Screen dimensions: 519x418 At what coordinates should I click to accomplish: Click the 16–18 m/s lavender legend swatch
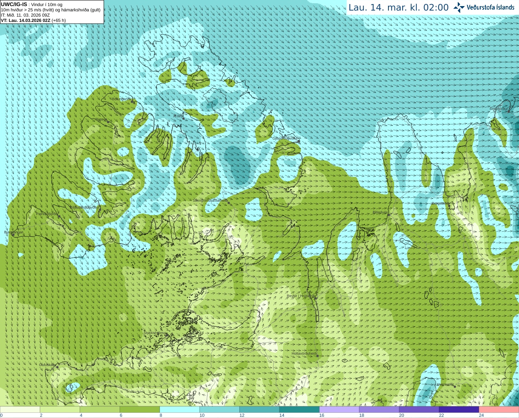click(339, 409)
